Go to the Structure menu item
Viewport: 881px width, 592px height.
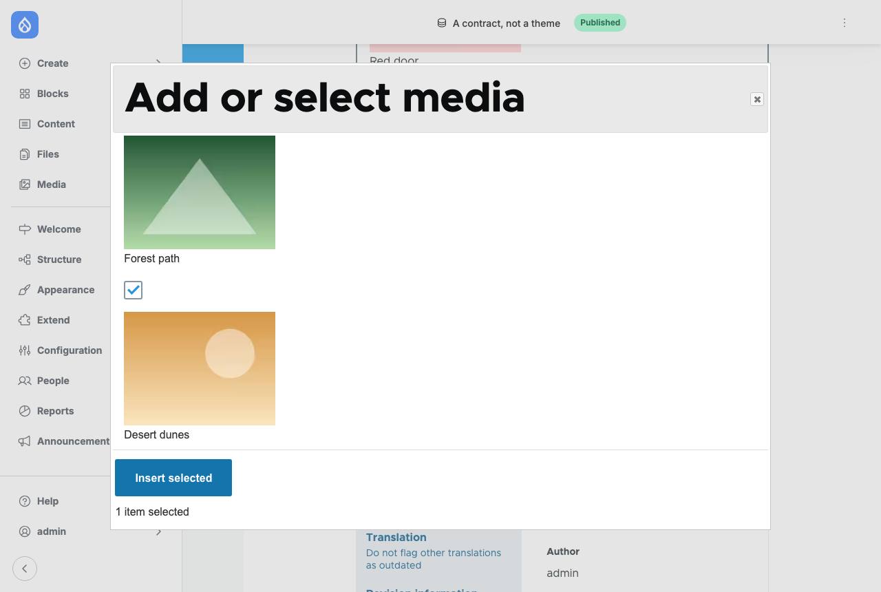tap(59, 260)
